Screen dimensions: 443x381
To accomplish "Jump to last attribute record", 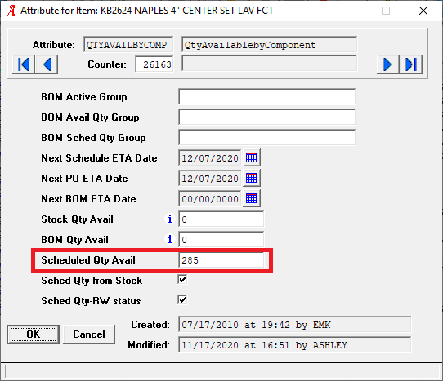I will coord(411,64).
